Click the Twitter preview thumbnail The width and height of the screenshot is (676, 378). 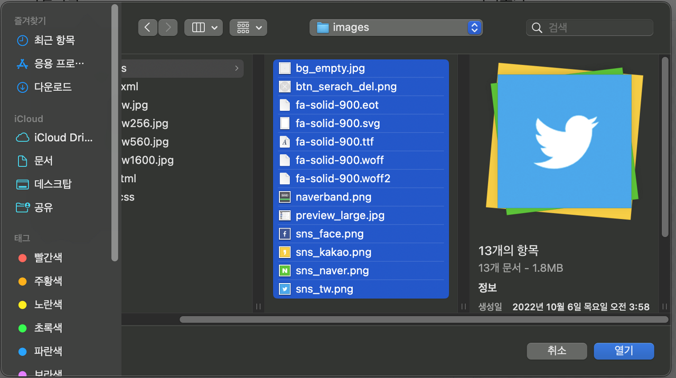coord(564,141)
